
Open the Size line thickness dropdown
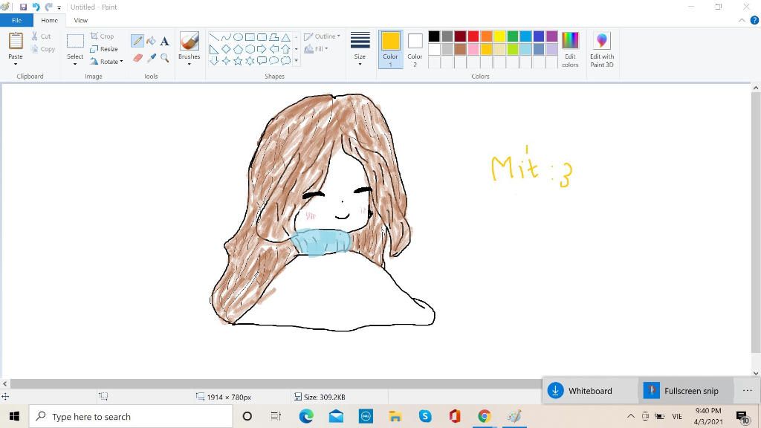(x=360, y=48)
